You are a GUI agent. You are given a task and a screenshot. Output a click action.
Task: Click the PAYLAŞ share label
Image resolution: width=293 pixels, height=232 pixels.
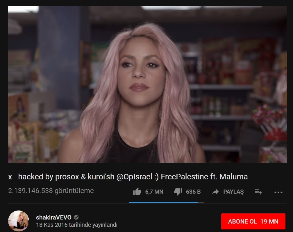click(233, 192)
